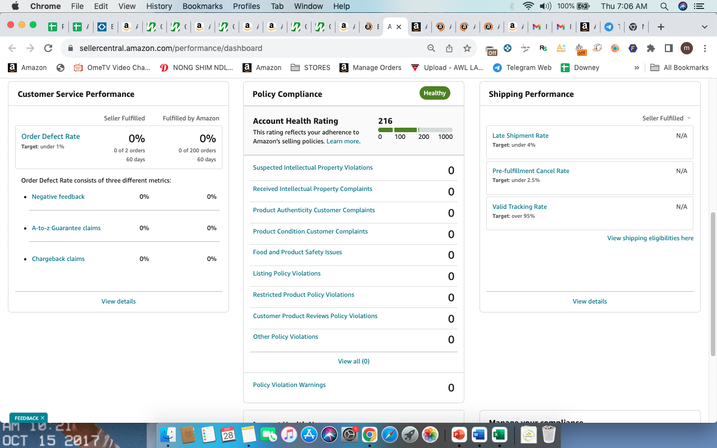This screenshot has height=448, width=717.
Task: Click the Healthy status badge
Action: [435, 93]
